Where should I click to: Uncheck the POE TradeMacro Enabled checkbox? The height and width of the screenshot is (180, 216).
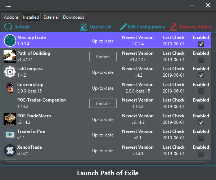click(x=201, y=122)
